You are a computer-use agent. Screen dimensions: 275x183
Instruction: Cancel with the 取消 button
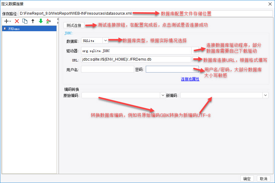click(264, 179)
